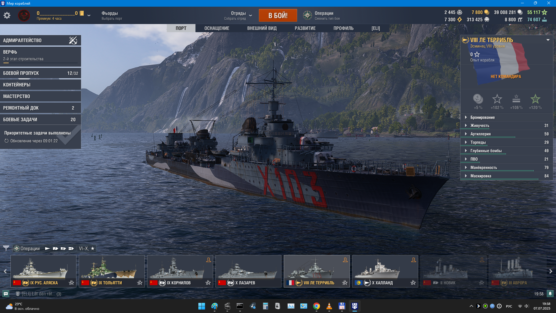The image size is (556, 313).
Task: Click the doubloons gold coin icon
Action: 487,12
